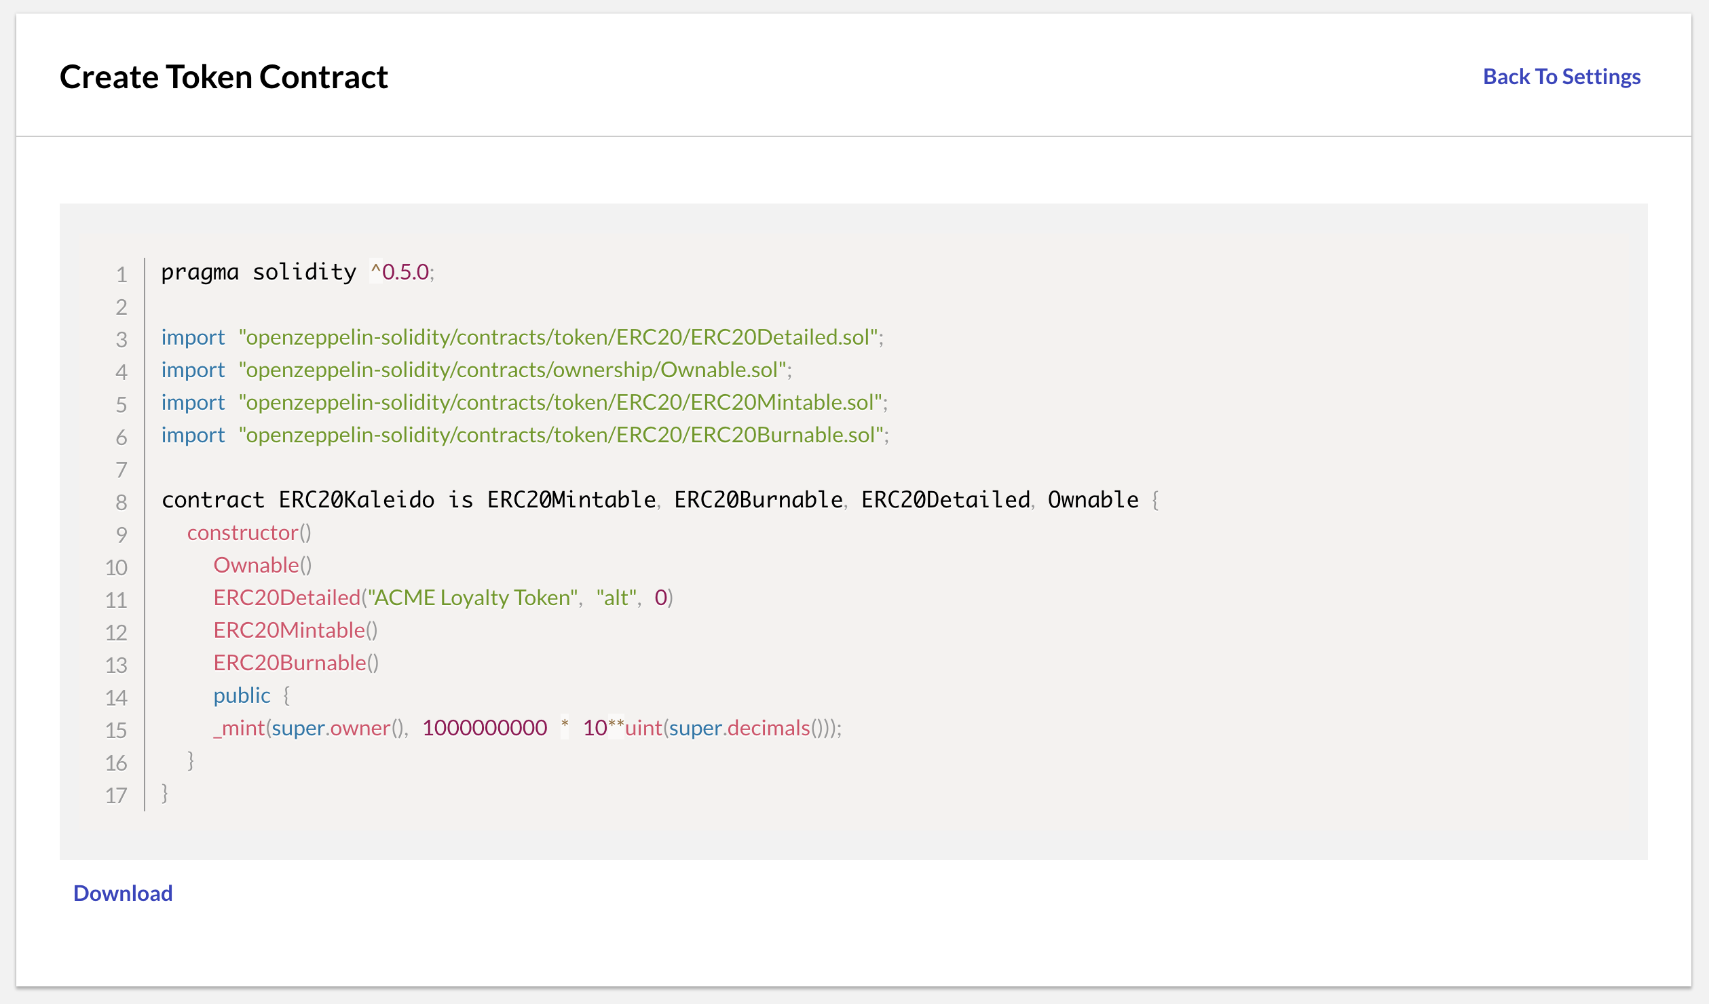
Task: Select the public keyword on line 14
Action: (242, 695)
